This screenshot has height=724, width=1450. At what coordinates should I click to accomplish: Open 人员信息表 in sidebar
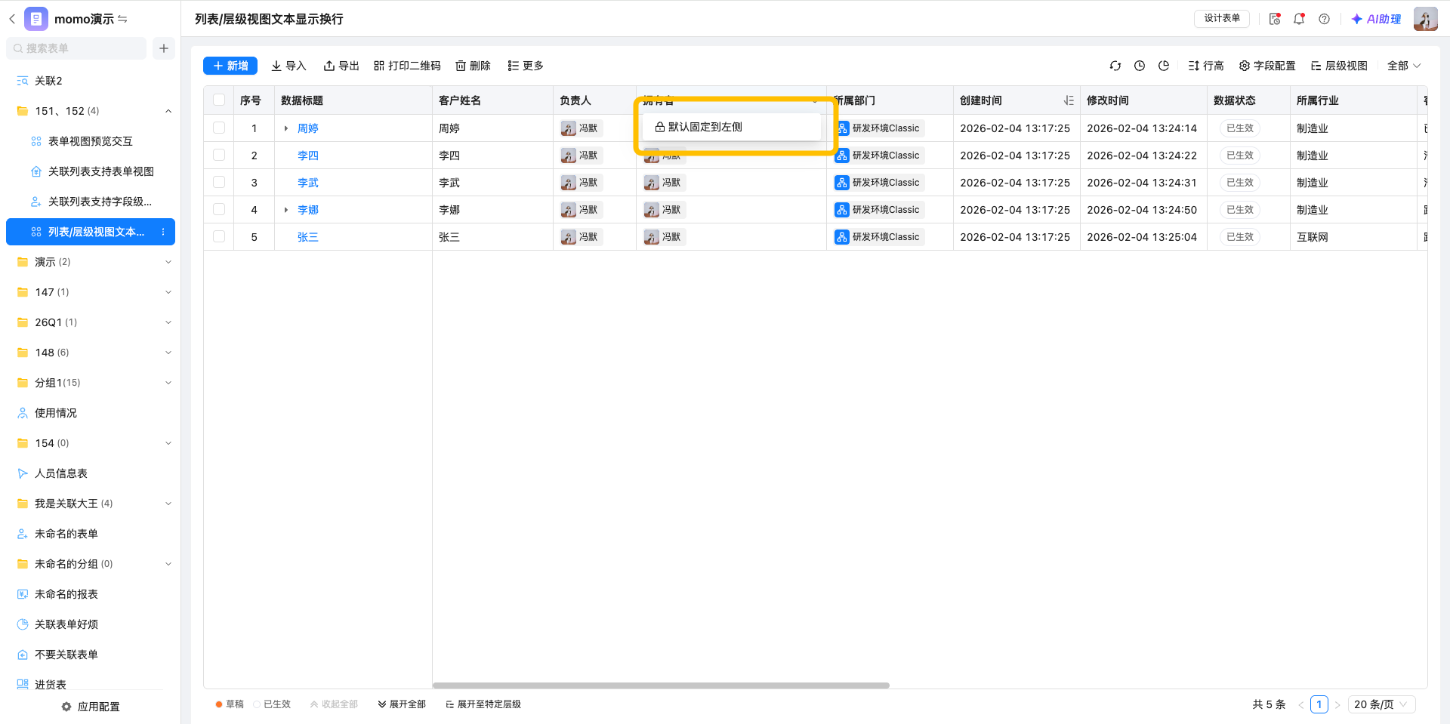(61, 473)
